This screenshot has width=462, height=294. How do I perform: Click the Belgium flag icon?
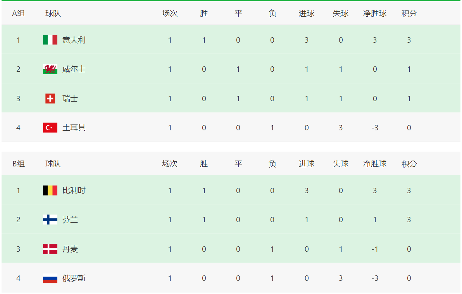pyautogui.click(x=50, y=190)
